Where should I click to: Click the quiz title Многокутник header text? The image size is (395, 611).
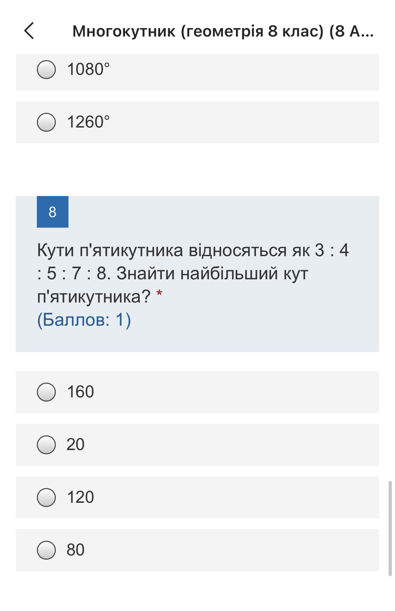point(223,31)
